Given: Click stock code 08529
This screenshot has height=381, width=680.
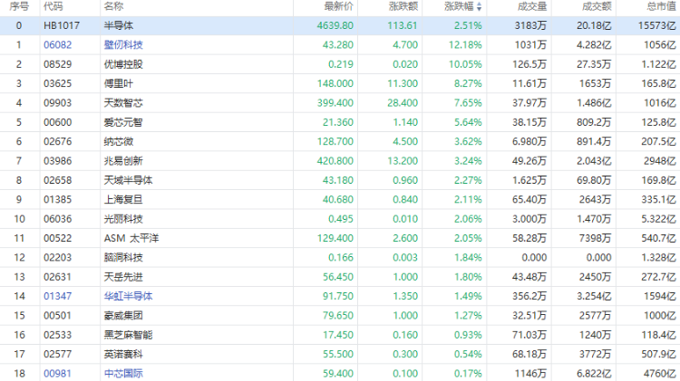Looking at the screenshot, I should point(58,64).
